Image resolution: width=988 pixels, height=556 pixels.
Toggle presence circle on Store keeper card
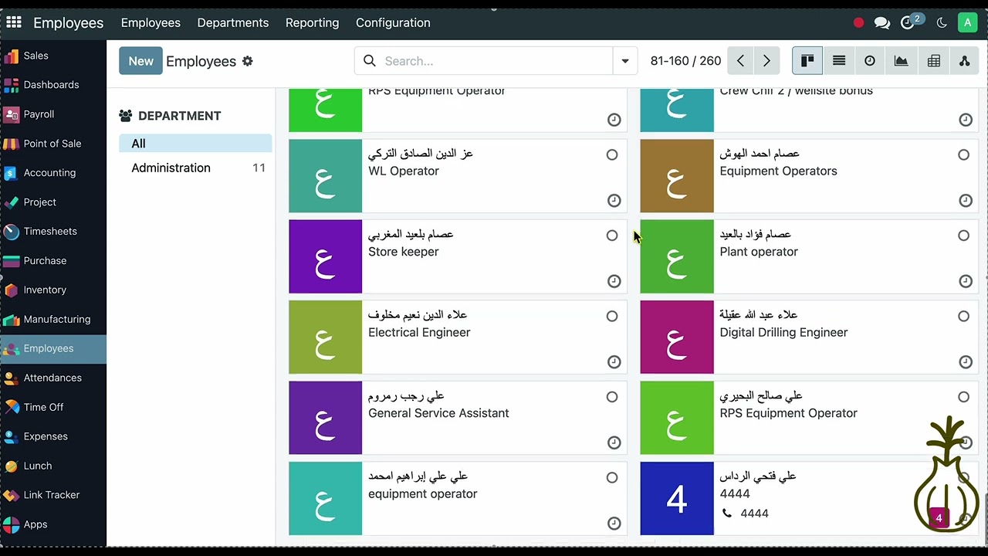(x=612, y=236)
